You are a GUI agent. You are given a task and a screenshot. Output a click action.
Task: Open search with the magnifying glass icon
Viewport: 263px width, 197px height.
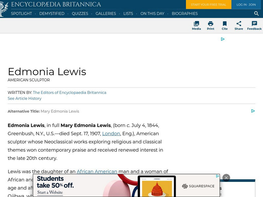(256, 14)
